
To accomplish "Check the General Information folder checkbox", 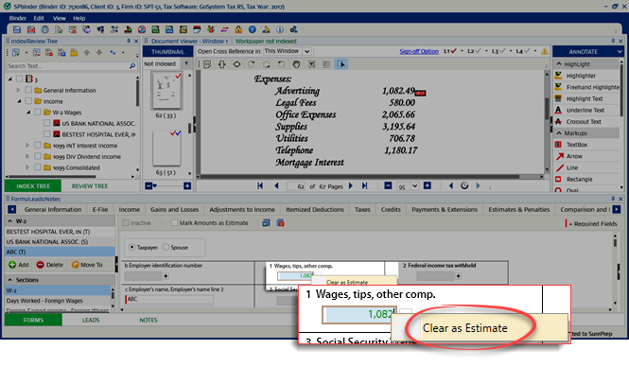I will [x=28, y=90].
